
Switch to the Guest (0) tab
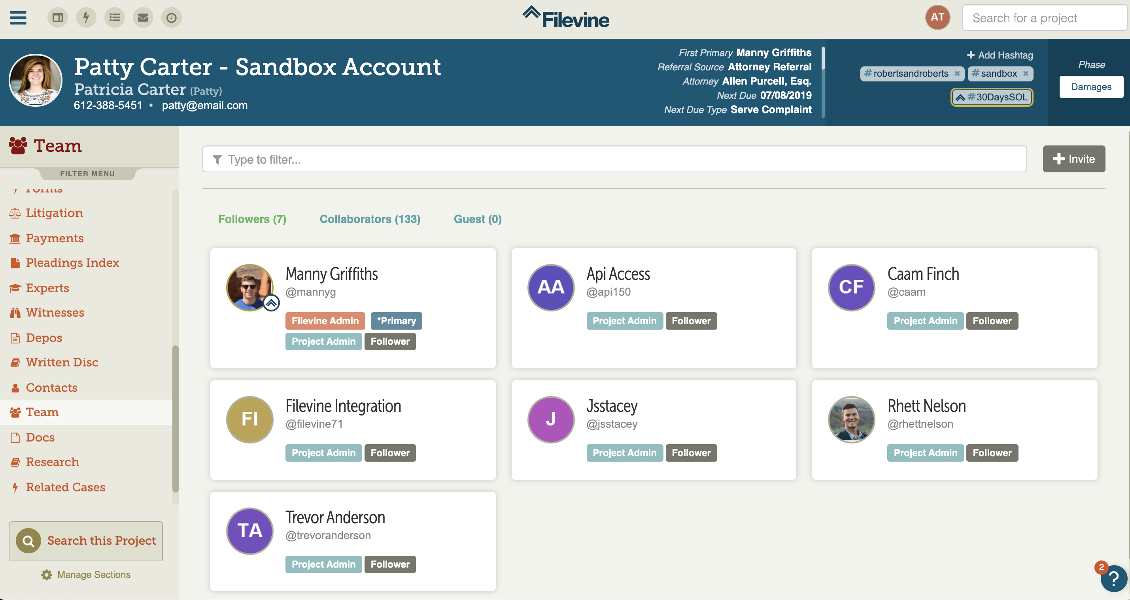pos(477,219)
